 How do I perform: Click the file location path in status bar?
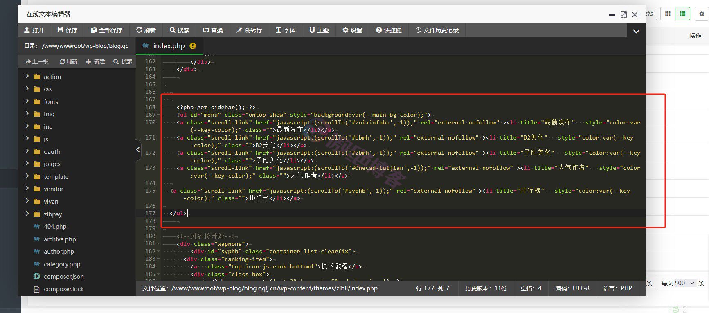260,288
